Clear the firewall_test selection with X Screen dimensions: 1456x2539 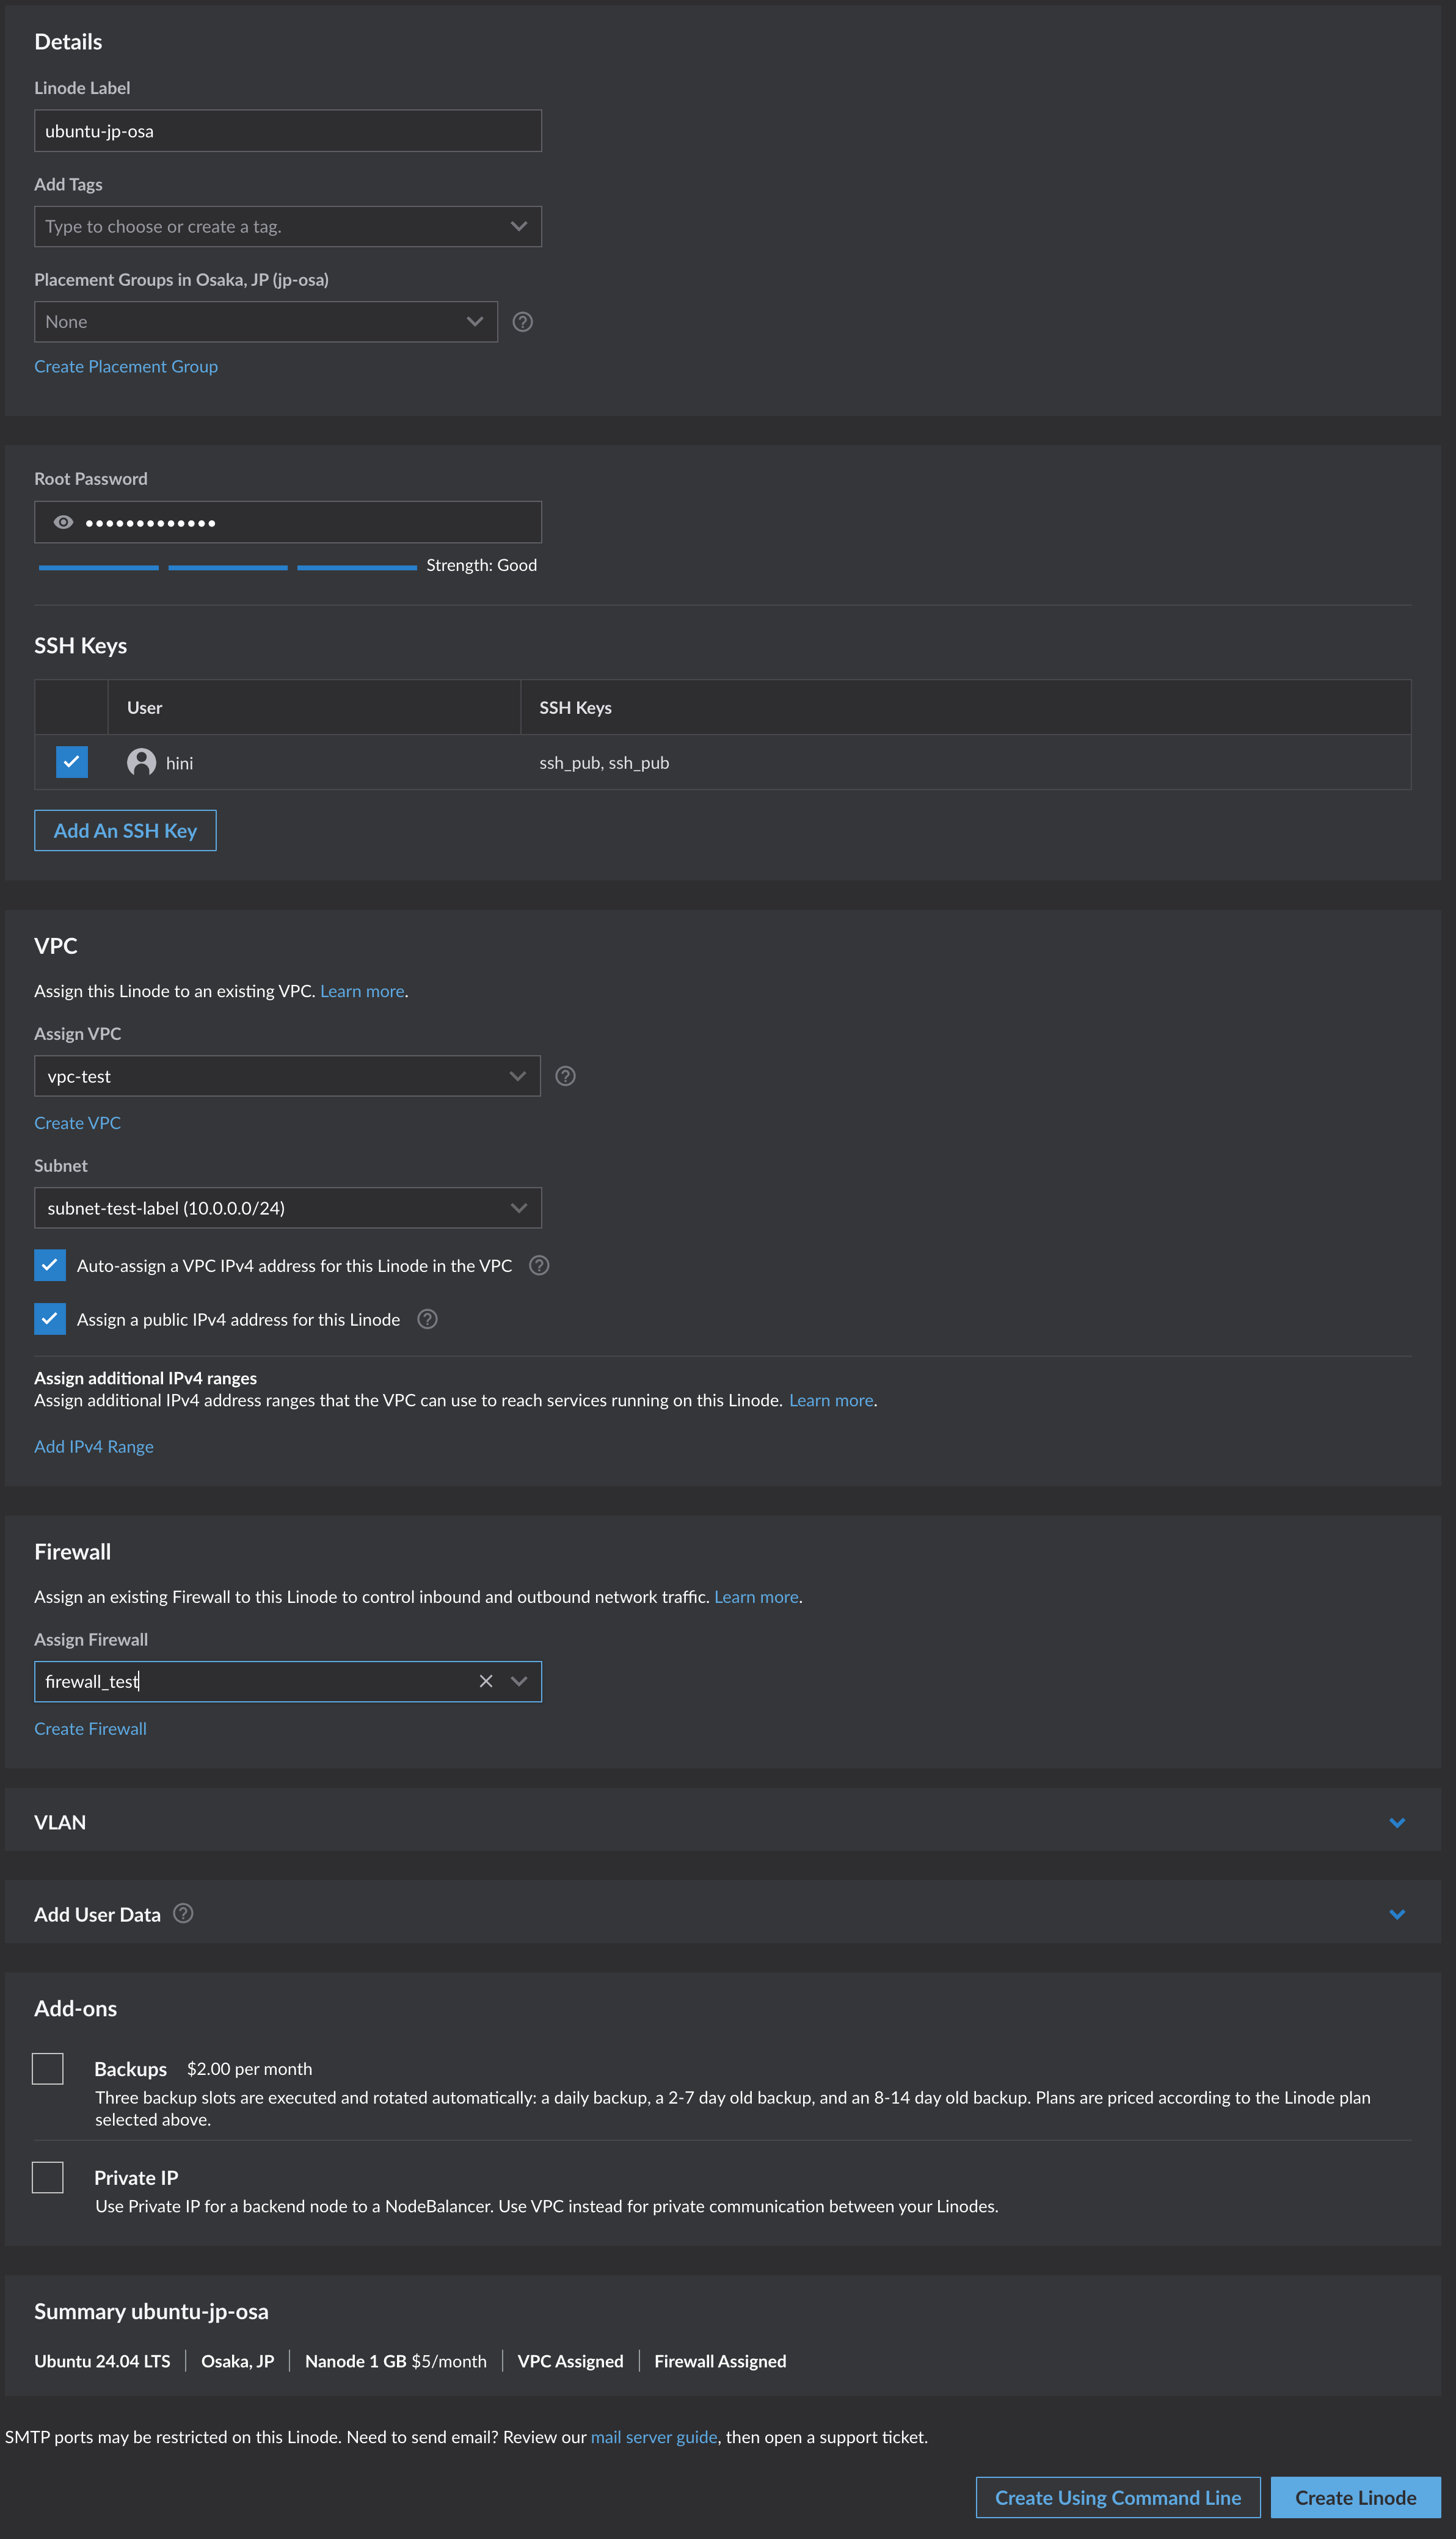point(486,1681)
